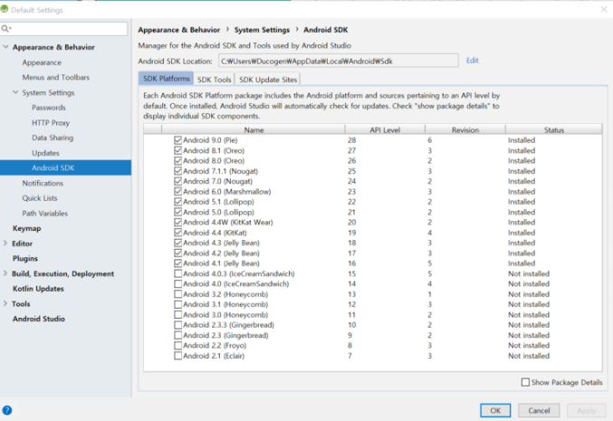
Task: Open Data Sharing settings
Action: [x=53, y=138]
